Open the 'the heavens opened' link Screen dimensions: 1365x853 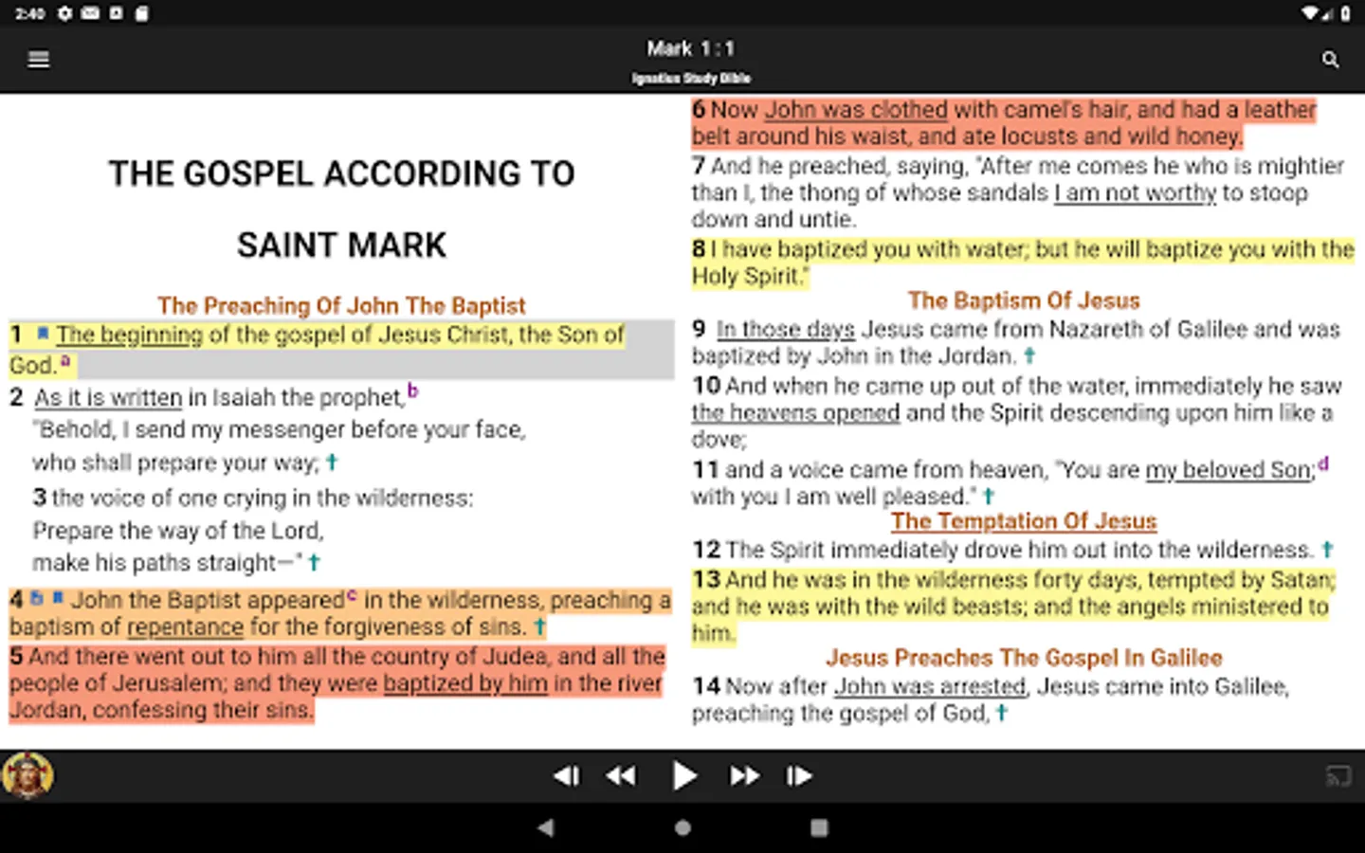(795, 413)
